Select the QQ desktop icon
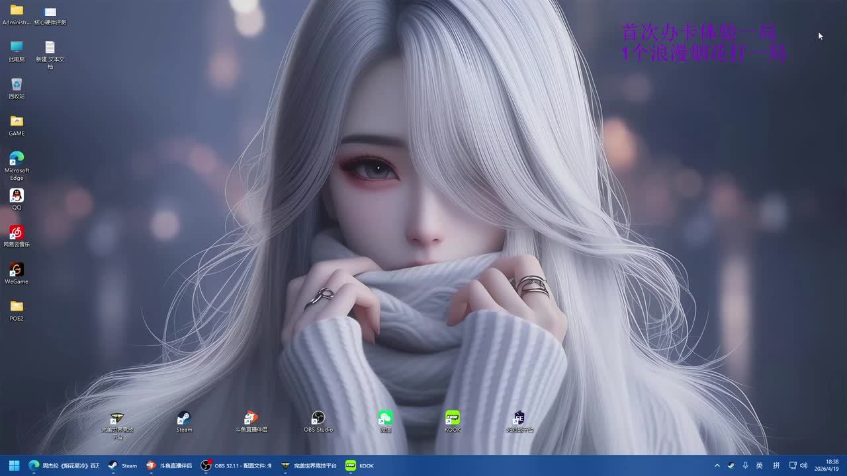Viewport: 847px width, 476px height. (17, 196)
